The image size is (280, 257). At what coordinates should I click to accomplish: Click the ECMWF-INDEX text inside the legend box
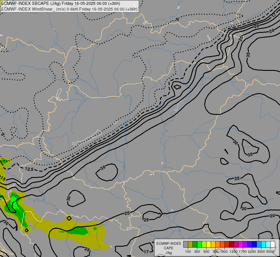click(x=169, y=244)
